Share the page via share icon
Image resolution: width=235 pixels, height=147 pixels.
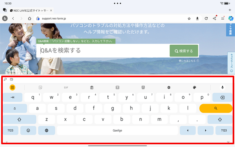click(x=215, y=18)
